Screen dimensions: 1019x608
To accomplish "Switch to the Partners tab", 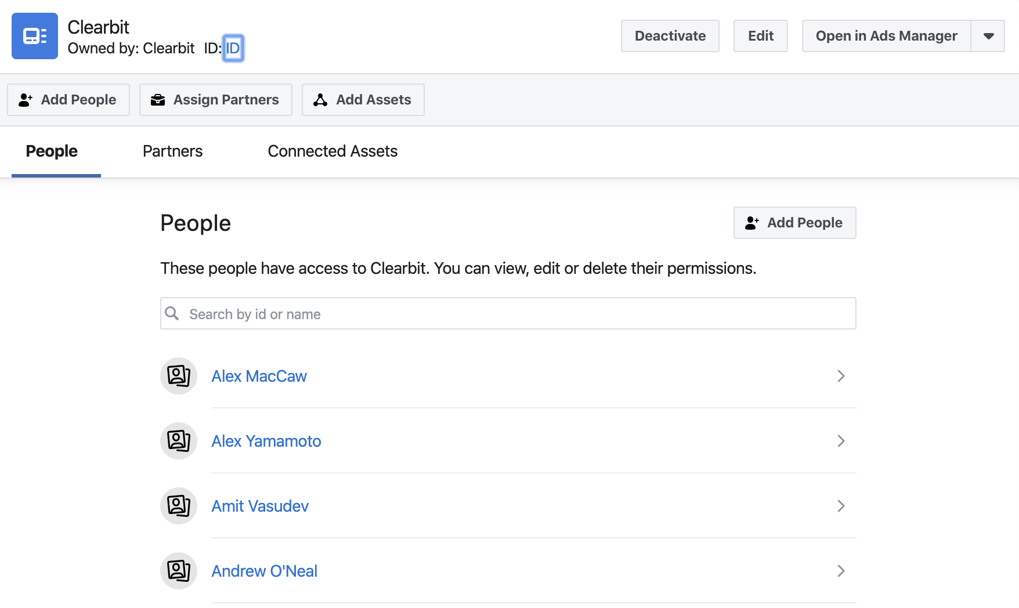I will pos(173,151).
